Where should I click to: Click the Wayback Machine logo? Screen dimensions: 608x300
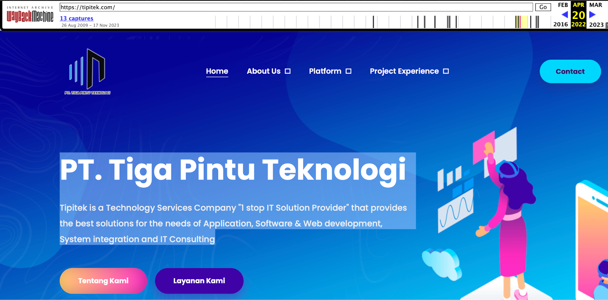(x=30, y=14)
